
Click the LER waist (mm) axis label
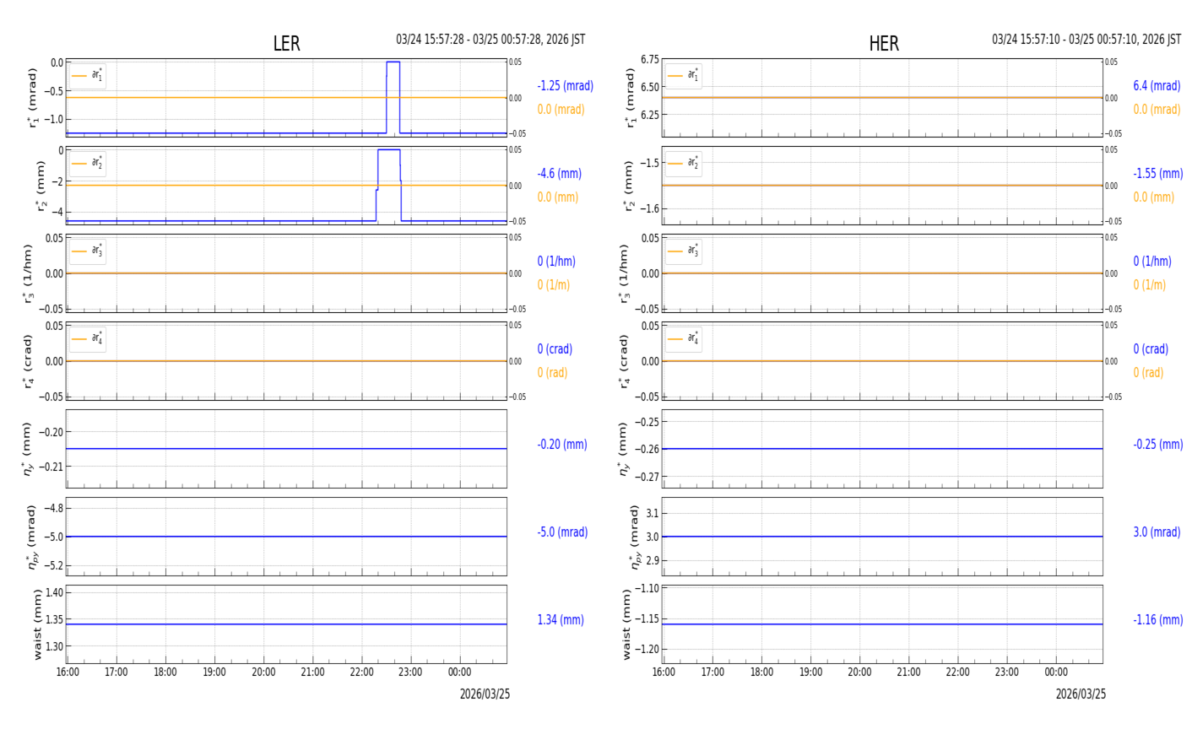click(37, 624)
